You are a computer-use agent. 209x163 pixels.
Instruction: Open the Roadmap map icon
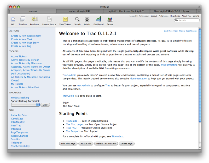tap(34, 19)
